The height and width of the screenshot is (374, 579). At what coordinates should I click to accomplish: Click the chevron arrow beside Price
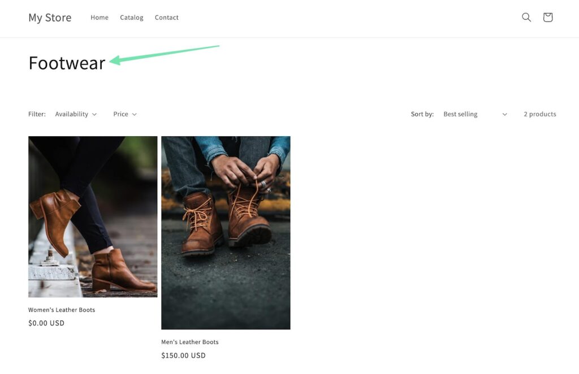point(135,115)
